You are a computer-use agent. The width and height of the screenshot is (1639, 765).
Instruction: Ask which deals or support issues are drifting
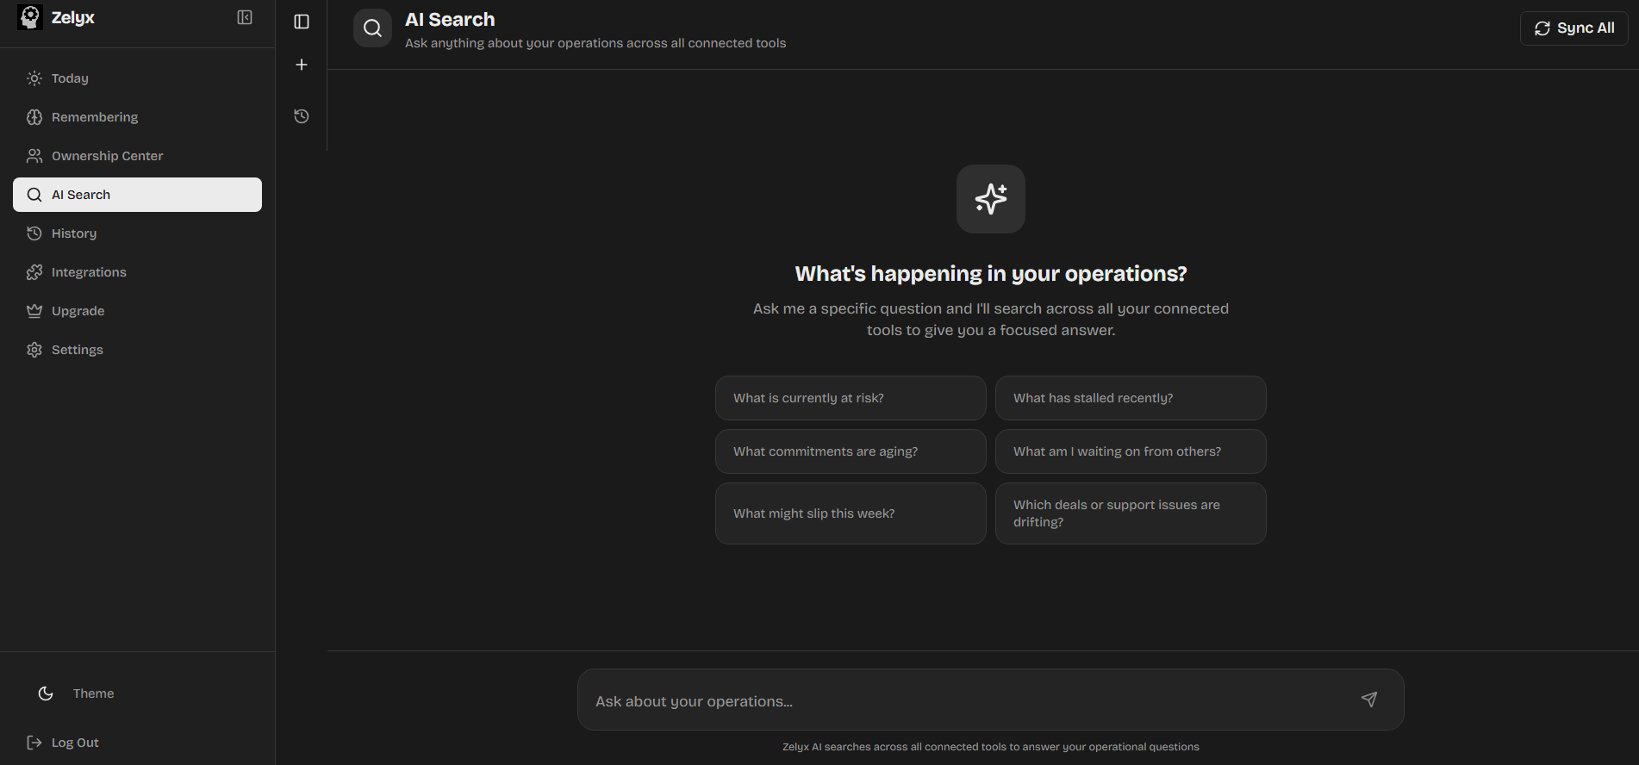coord(1131,513)
